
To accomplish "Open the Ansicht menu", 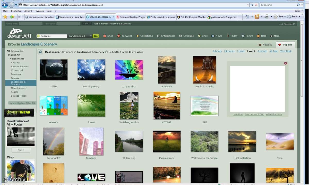I will pyautogui.click(x=28, y=11).
